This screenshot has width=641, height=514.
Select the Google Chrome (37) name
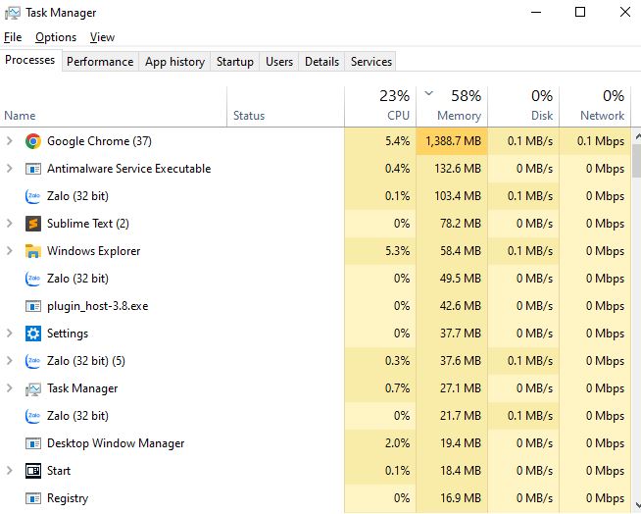99,141
